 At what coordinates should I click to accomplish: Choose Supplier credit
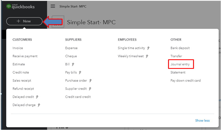[x=76, y=89]
